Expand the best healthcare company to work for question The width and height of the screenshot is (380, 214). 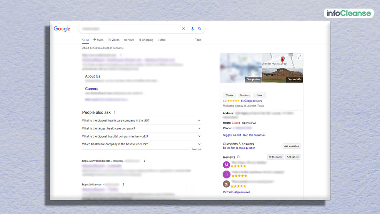(199, 144)
